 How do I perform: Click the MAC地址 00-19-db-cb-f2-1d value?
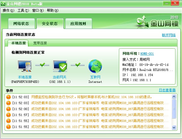pyautogui.click(x=154, y=65)
